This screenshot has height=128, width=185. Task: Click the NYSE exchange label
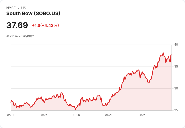pos(11,8)
